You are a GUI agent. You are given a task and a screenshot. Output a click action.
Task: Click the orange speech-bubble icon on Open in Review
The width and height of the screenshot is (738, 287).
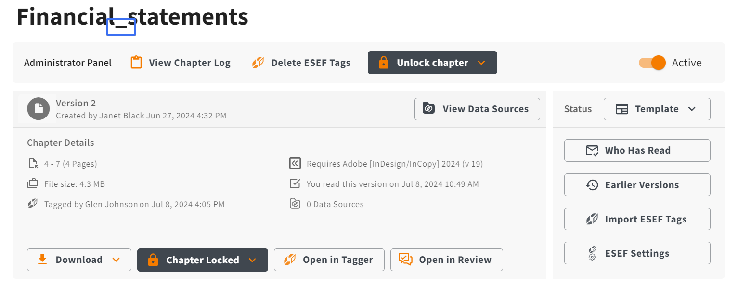(406, 260)
